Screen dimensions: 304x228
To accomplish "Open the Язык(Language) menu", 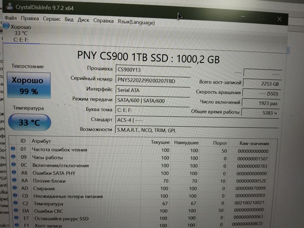I will (136, 22).
